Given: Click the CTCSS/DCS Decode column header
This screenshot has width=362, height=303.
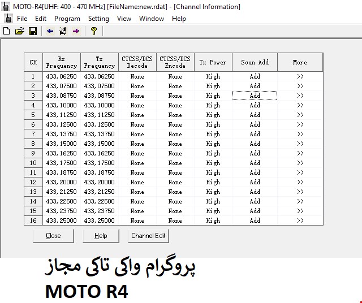Looking at the screenshot, I should point(137,62).
